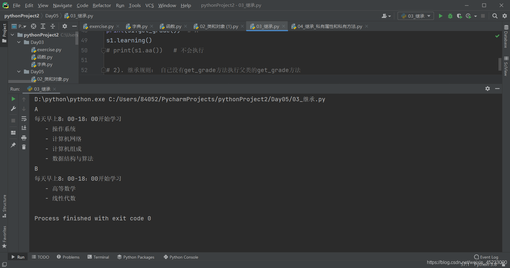Run the 03_继承 configuration from toolbar
The image size is (510, 268).
(441, 16)
